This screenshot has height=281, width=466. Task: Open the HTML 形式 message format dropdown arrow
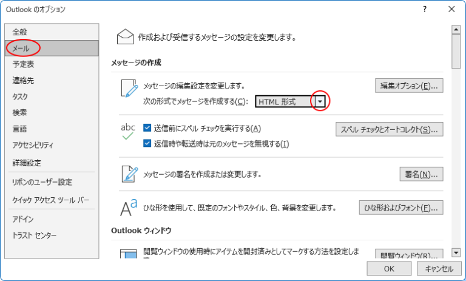(320, 102)
